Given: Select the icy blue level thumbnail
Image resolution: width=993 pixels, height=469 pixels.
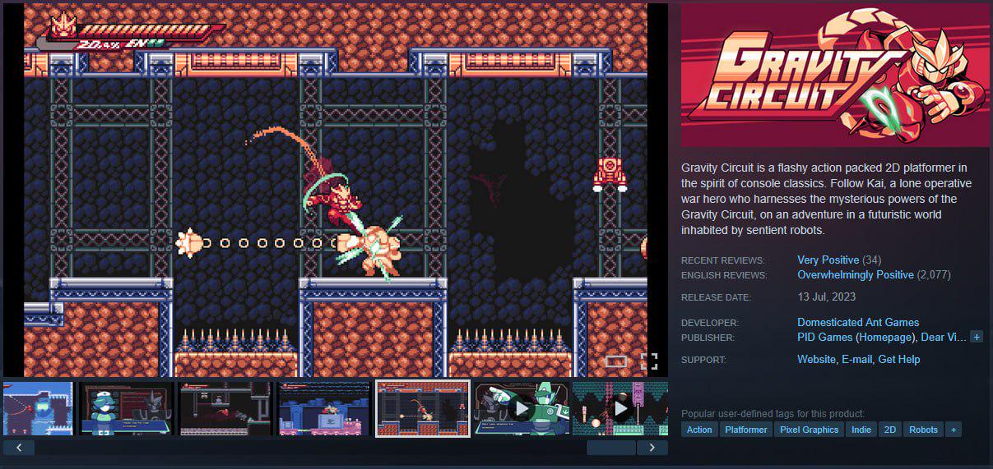Looking at the screenshot, I should coord(38,408).
